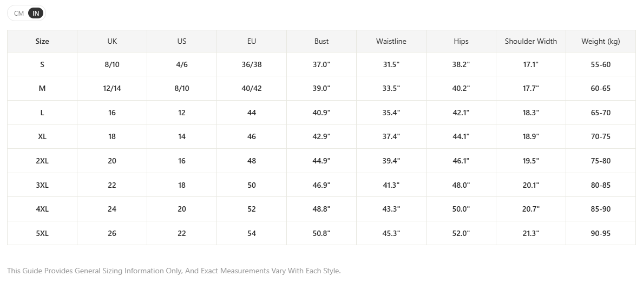Click the 36/38 EU size cell

click(252, 64)
